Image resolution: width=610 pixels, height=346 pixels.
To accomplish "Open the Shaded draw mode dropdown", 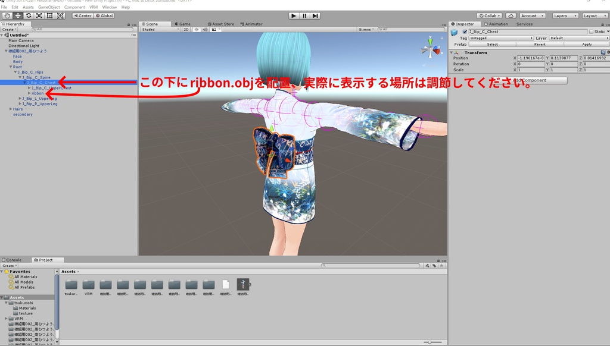I will (x=158, y=29).
